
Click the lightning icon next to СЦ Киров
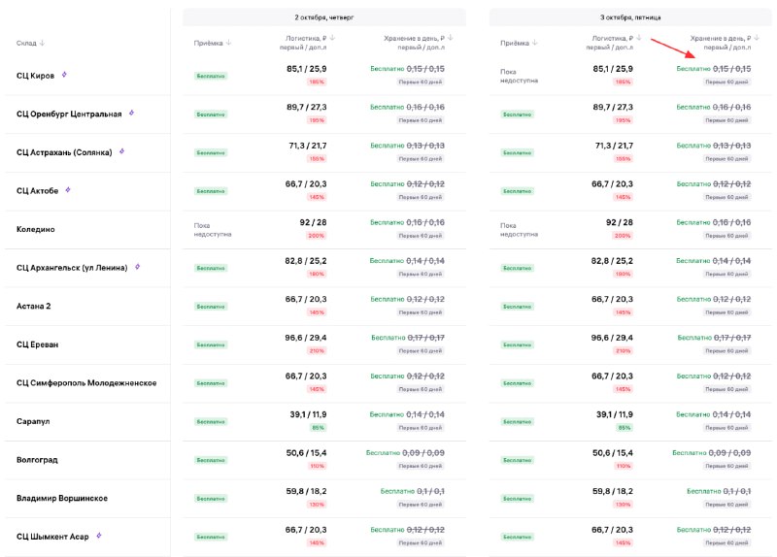pyautogui.click(x=64, y=75)
